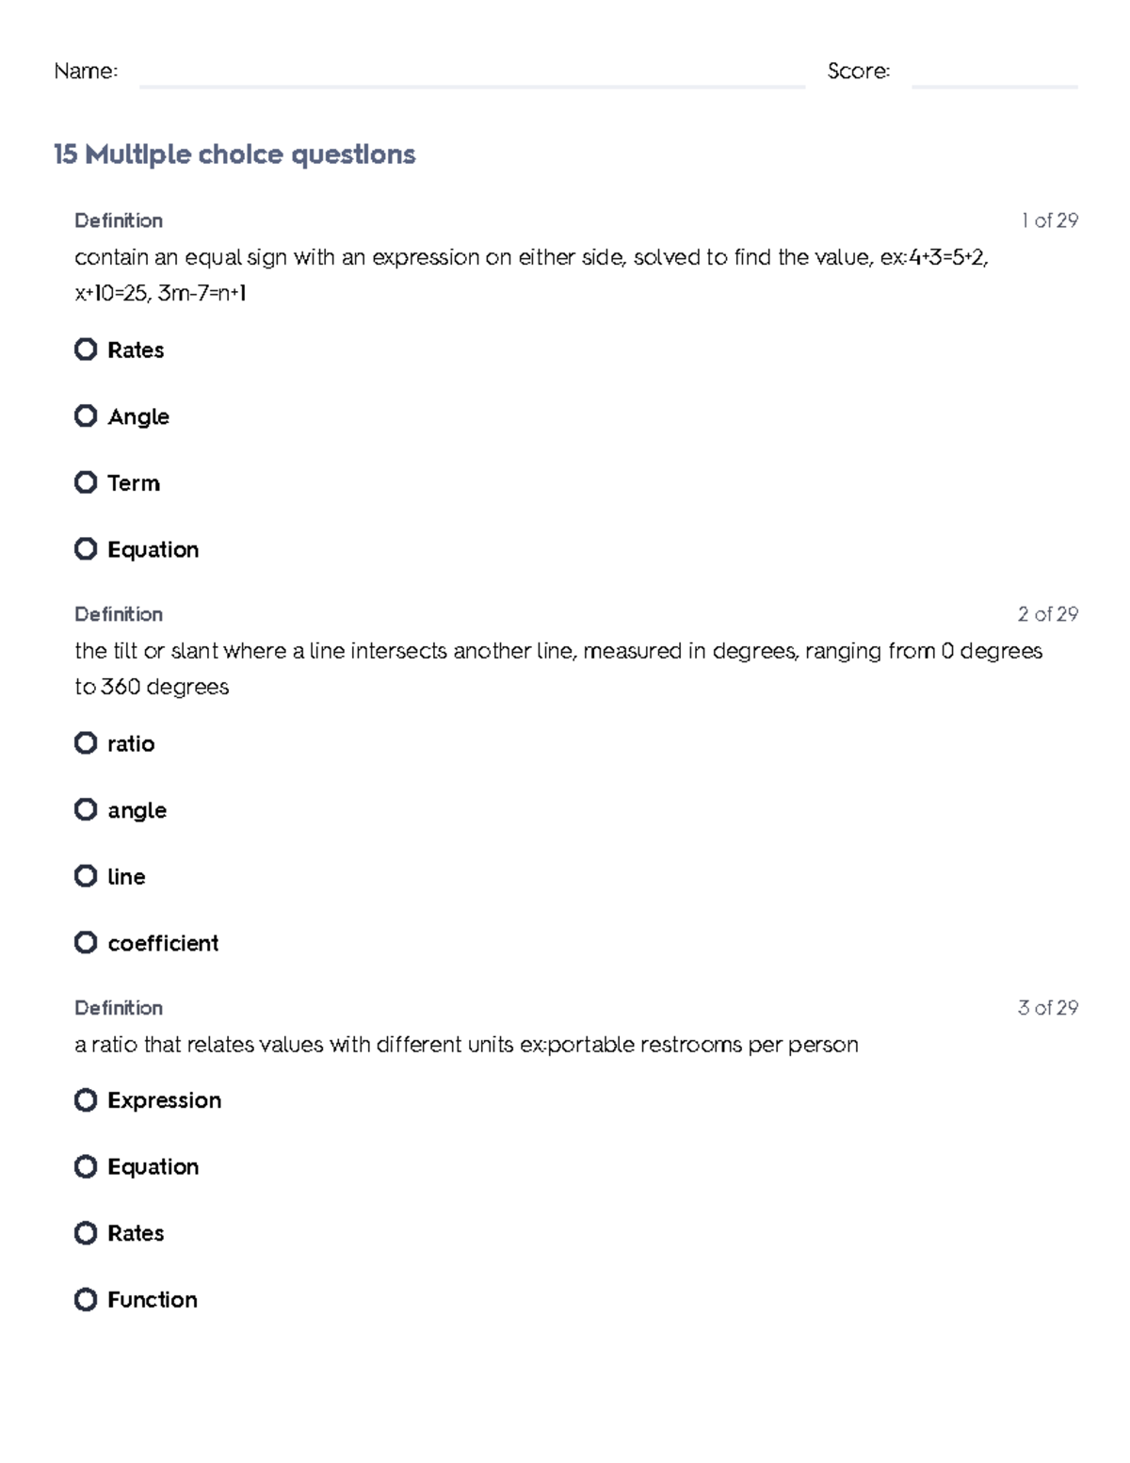Choose the Angle option in question 1
This screenshot has height=1463, width=1130.
[x=86, y=416]
